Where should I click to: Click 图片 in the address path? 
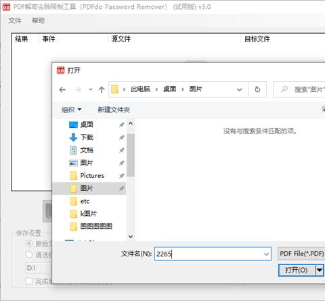tap(196, 89)
